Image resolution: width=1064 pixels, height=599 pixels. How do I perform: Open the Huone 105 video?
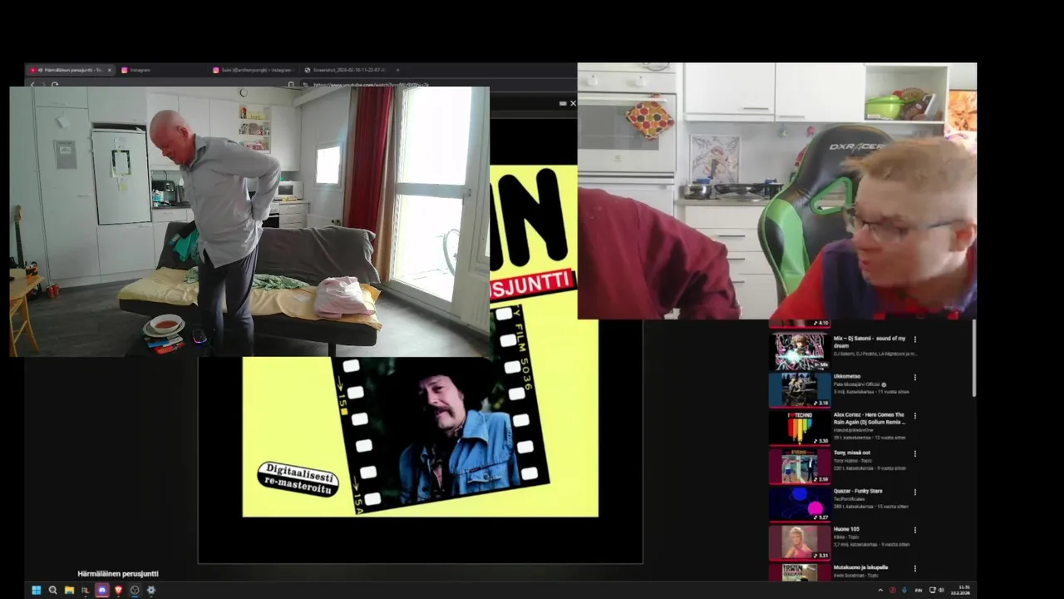[x=846, y=529]
